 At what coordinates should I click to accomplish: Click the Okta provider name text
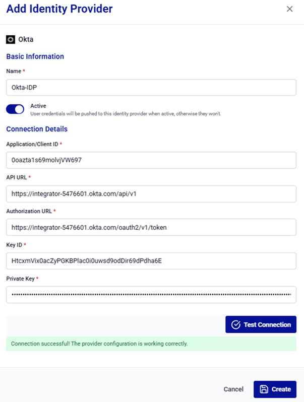[26, 39]
